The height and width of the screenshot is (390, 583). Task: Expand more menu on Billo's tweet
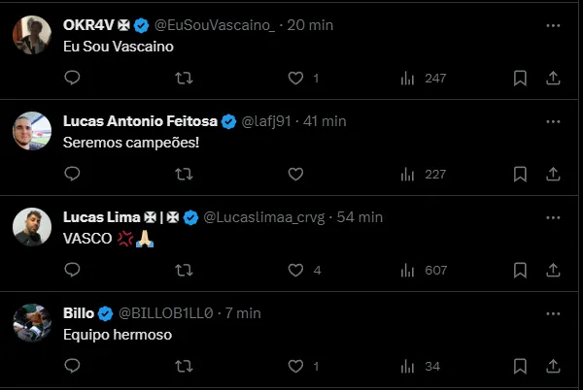point(552,313)
